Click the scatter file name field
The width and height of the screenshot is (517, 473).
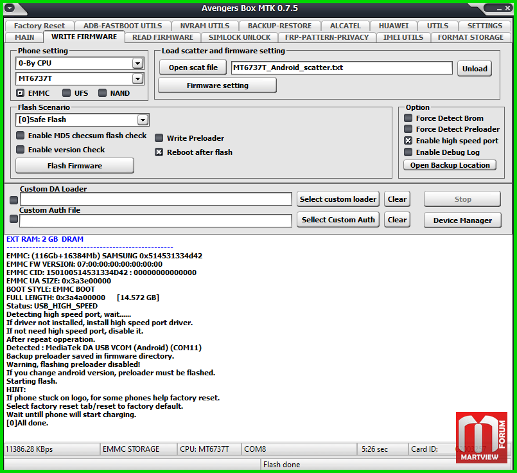[342, 67]
